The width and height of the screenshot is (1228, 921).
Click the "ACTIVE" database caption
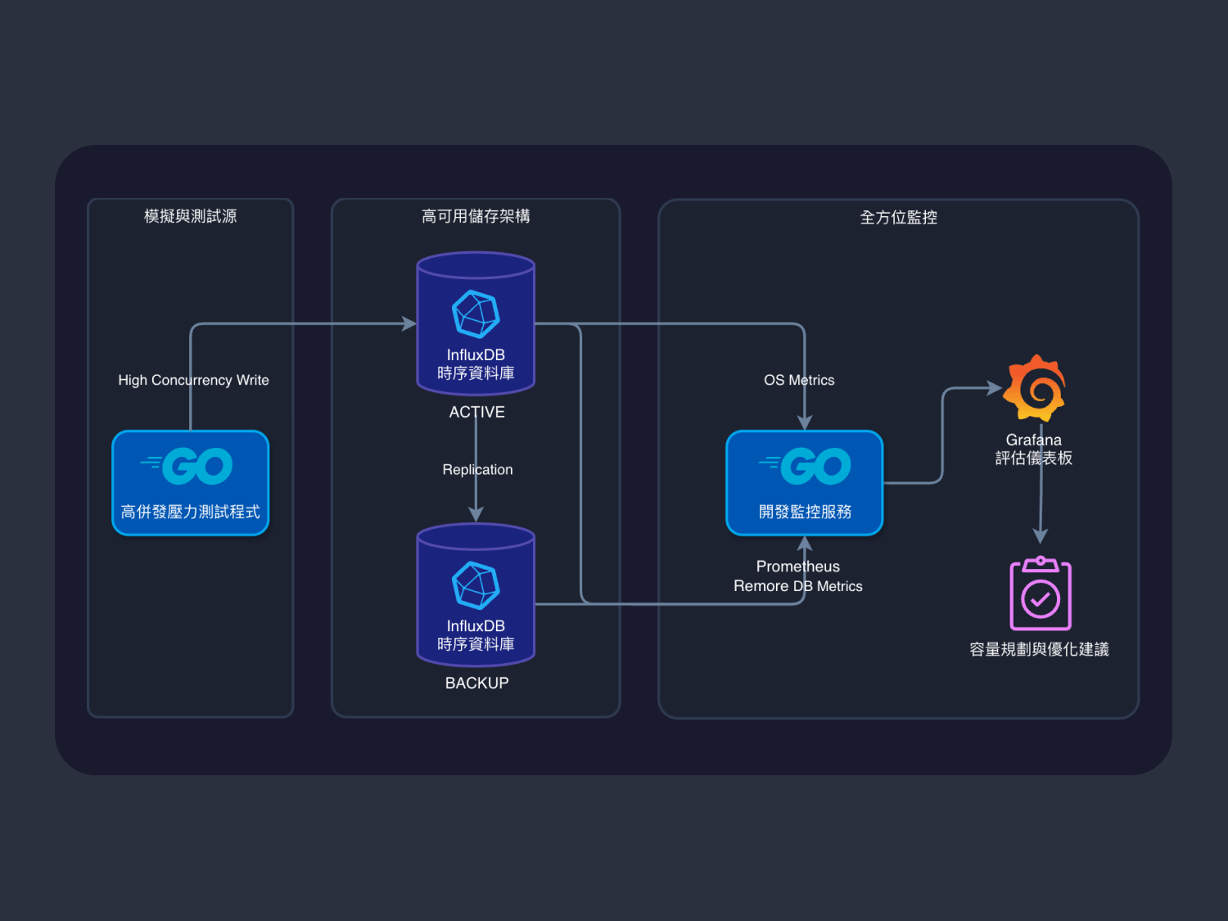[476, 412]
